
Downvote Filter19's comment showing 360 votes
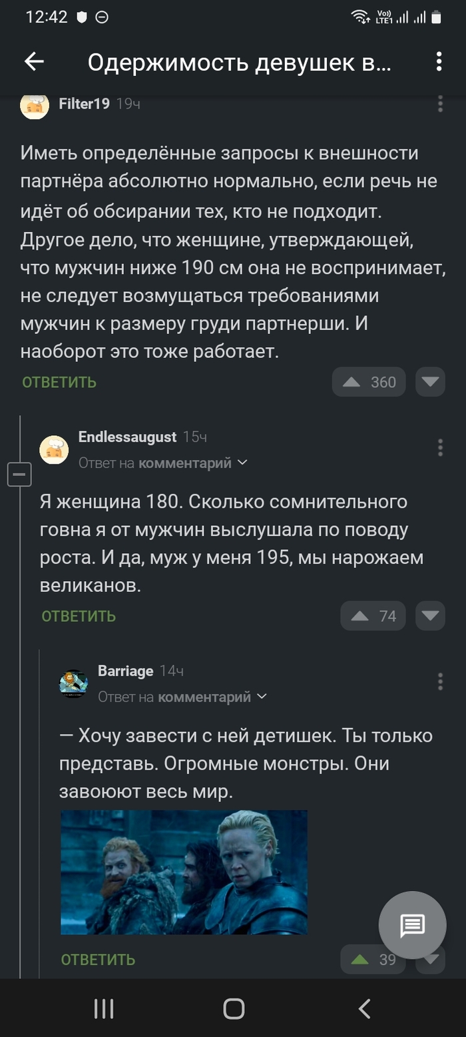pyautogui.click(x=430, y=381)
